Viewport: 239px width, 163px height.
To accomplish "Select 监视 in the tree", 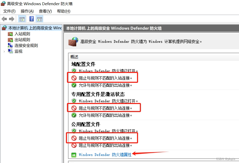I will click(18, 51).
